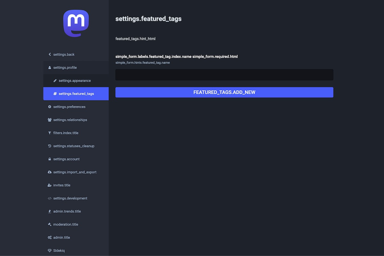The height and width of the screenshot is (256, 384).
Task: Open invites.title menu item
Action: pos(62,185)
